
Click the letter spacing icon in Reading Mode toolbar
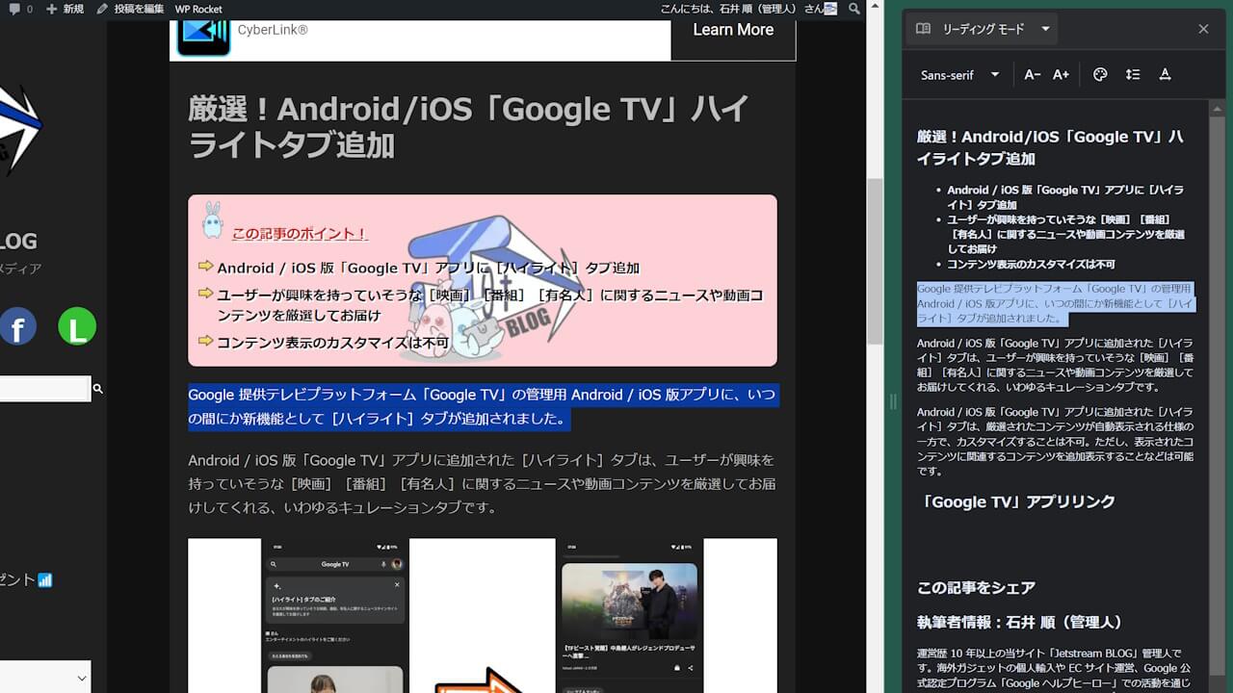pyautogui.click(x=1165, y=74)
